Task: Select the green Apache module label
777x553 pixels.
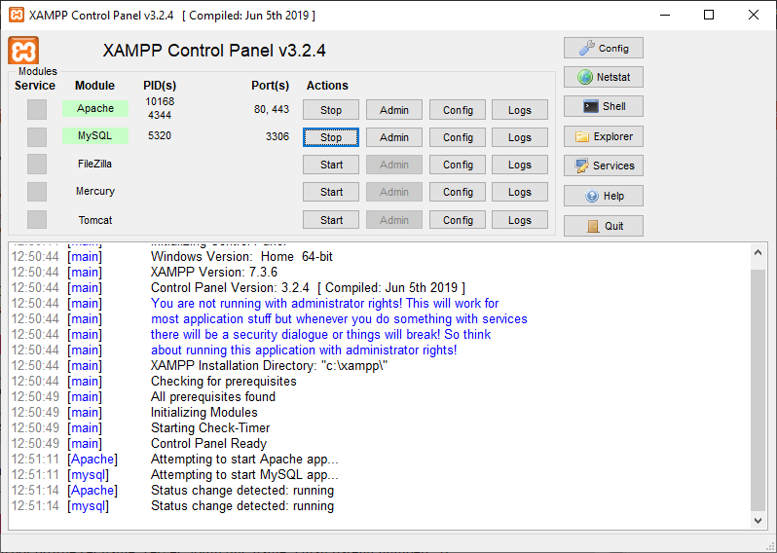Action: pyautogui.click(x=95, y=108)
